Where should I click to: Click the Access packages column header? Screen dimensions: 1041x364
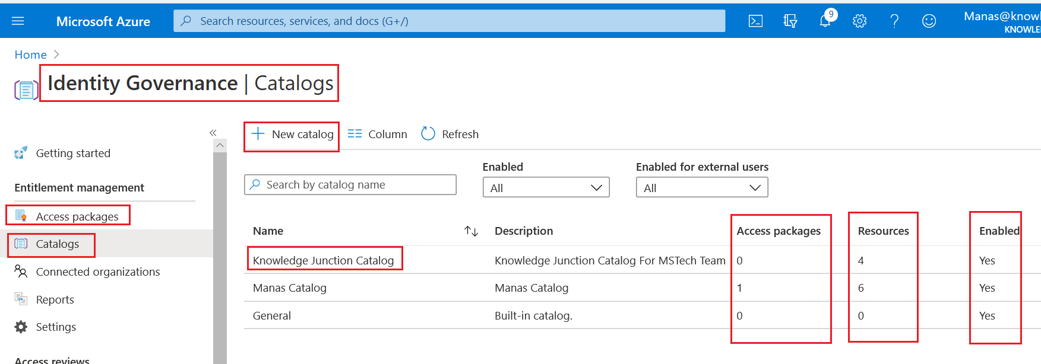coord(779,231)
